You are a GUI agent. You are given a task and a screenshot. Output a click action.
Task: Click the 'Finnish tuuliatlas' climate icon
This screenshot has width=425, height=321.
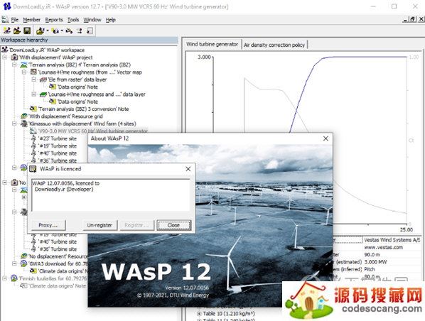14,278
